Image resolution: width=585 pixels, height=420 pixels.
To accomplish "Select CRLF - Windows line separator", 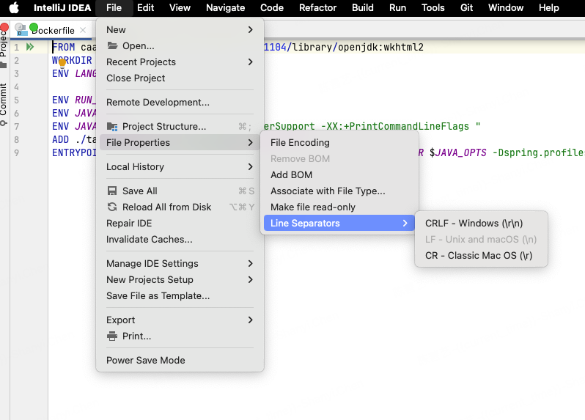I will (481, 223).
